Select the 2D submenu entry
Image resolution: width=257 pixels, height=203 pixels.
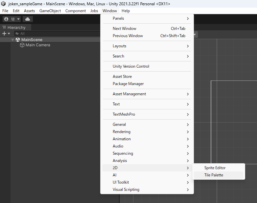pos(147,168)
